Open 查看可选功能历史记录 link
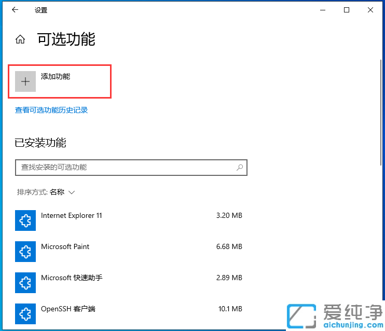385x331 pixels. [51, 110]
